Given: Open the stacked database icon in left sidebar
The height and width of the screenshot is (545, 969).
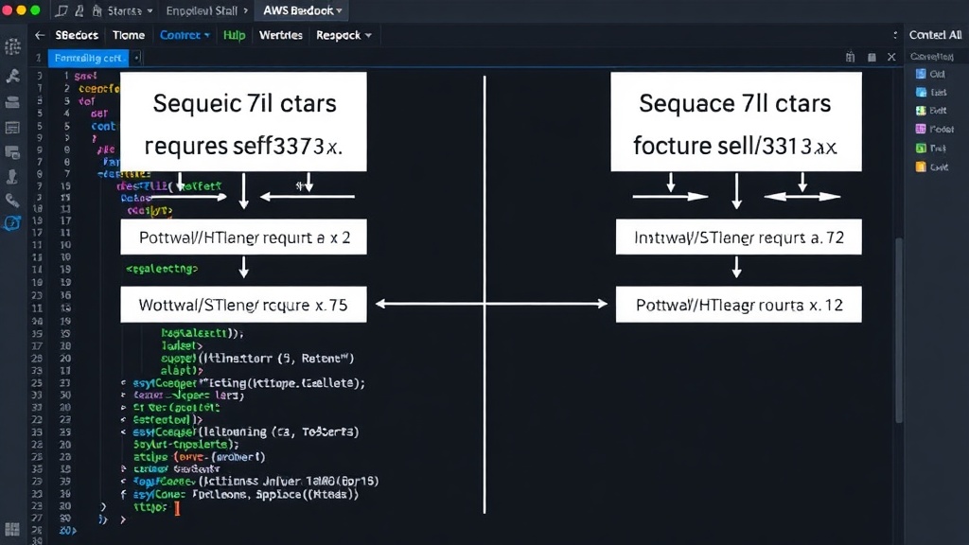Looking at the screenshot, I should [12, 102].
